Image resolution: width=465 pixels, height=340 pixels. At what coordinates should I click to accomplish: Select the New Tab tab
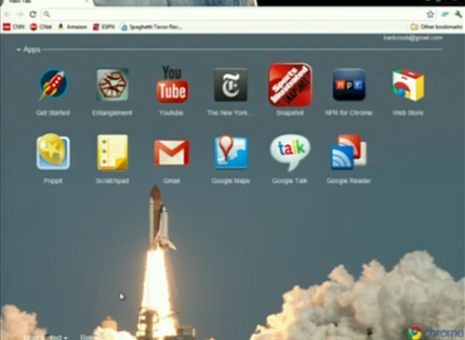[46, 2]
